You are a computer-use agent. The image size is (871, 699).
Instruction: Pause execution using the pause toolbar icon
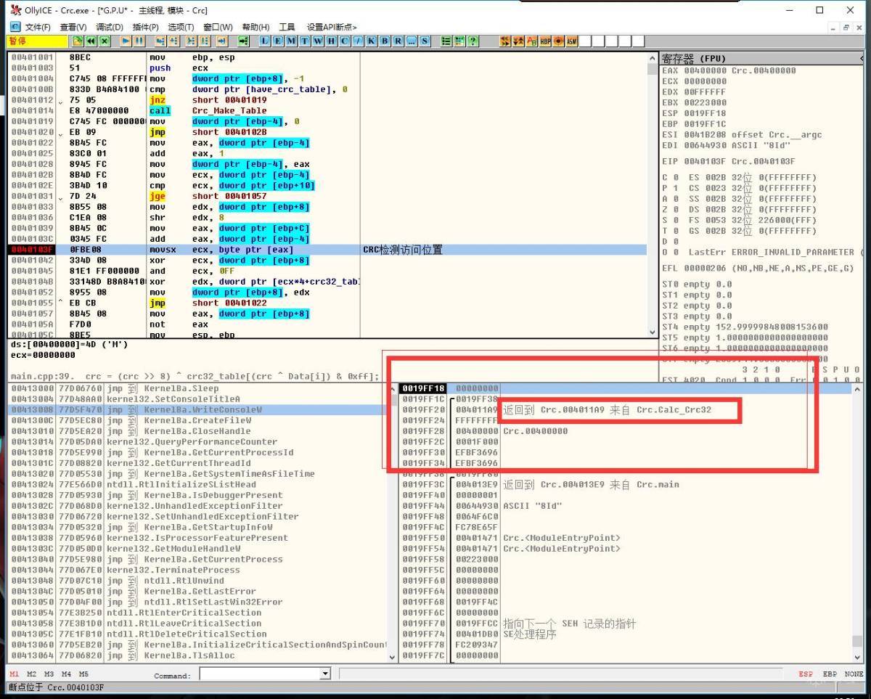pyautogui.click(x=139, y=41)
